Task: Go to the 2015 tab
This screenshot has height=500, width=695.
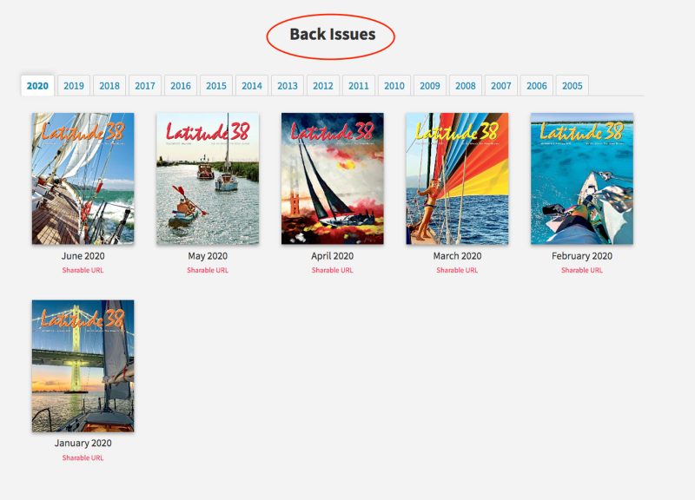Action: click(216, 85)
